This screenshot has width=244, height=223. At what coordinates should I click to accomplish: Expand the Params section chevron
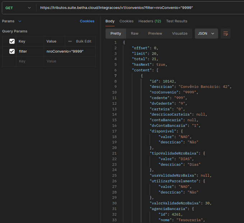[x=20, y=21]
